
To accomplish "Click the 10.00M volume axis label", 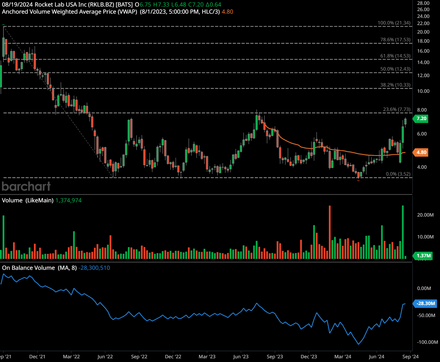I will [x=425, y=237].
